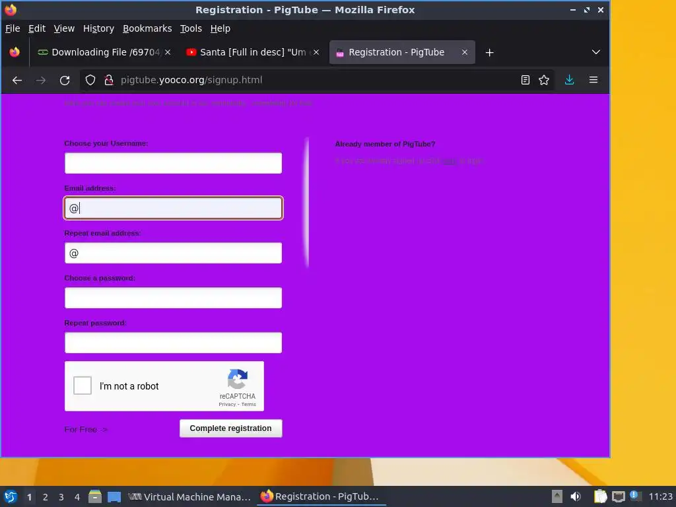Check the I'm not a robot box
Image resolution: width=676 pixels, height=507 pixels.
83,386
